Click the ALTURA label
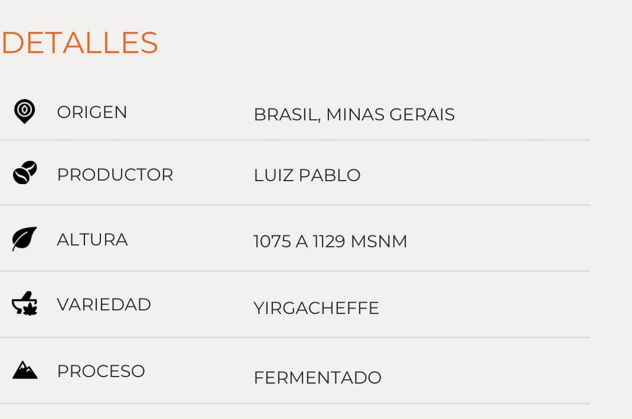The height and width of the screenshot is (419, 632). pyautogui.click(x=92, y=240)
